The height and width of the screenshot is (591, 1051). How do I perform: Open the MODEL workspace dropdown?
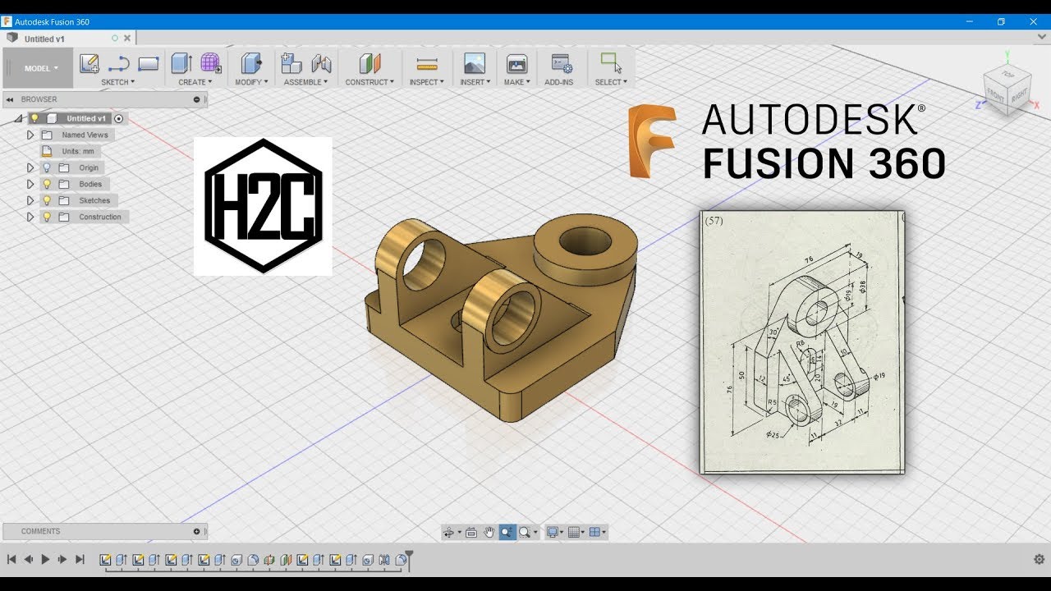click(x=39, y=68)
